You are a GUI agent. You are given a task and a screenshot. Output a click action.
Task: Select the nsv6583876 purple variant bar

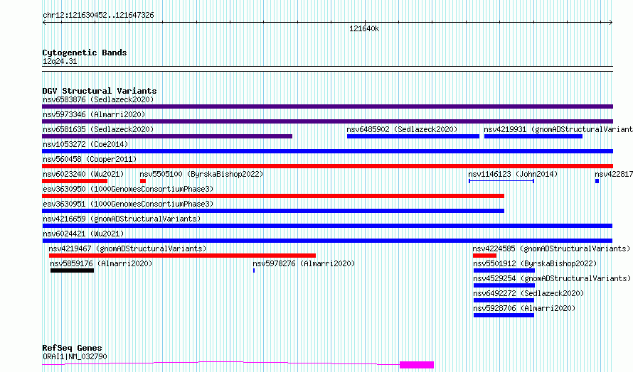tap(327, 106)
